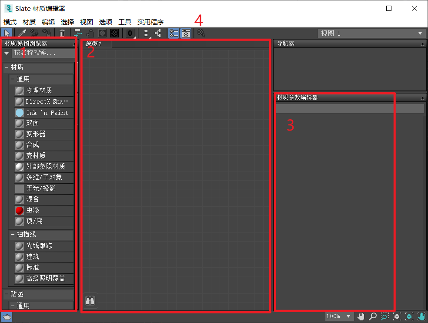Collapse the 扫描线 material group

tap(13, 235)
